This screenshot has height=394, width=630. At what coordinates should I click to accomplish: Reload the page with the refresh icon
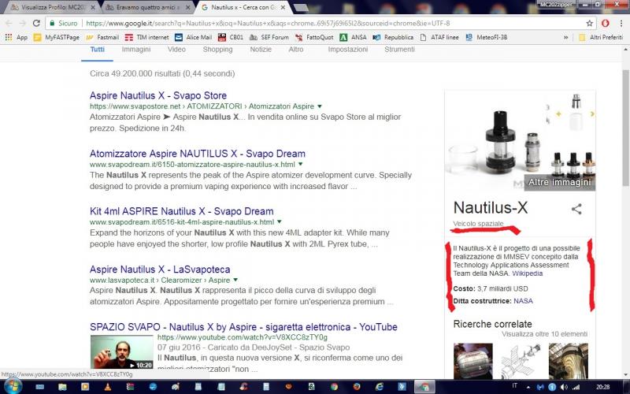(x=36, y=24)
